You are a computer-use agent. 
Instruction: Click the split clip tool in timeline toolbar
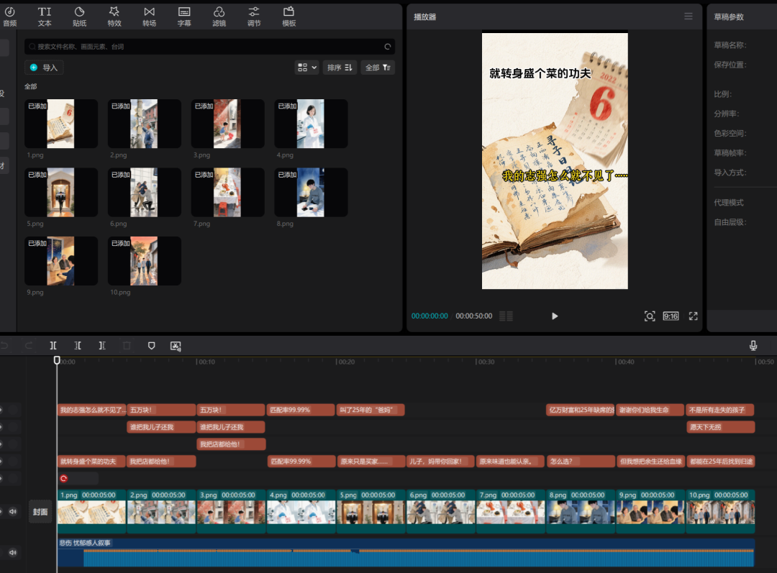[53, 346]
